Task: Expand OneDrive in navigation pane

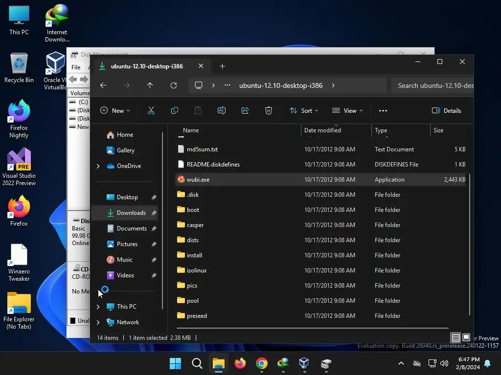Action: (x=98, y=166)
